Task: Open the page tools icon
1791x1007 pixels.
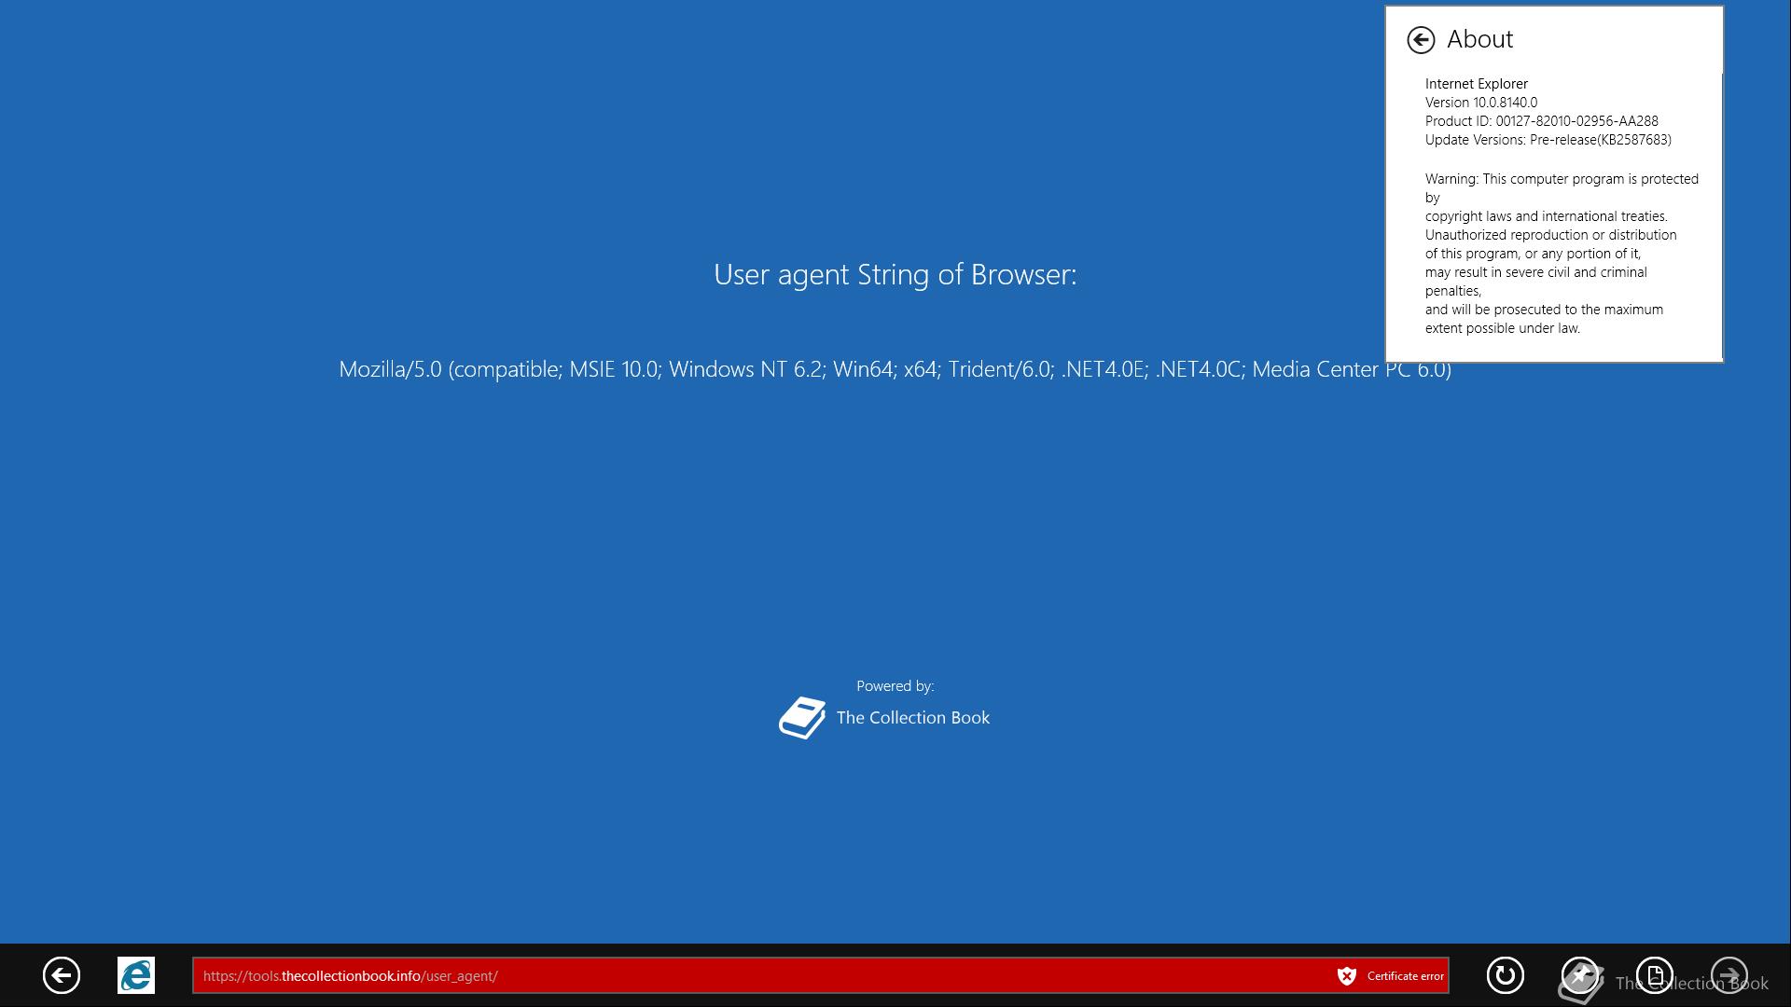Action: coord(1654,975)
